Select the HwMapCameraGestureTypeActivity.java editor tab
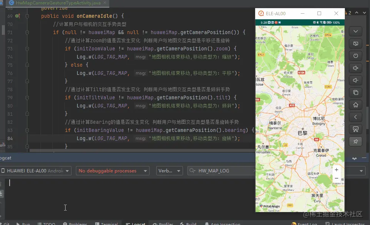The width and height of the screenshot is (370, 225). 58,3
